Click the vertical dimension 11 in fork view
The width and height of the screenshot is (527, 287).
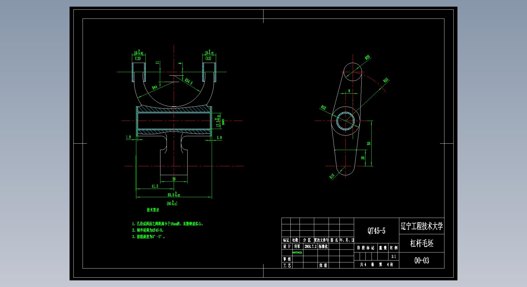coord(158,63)
